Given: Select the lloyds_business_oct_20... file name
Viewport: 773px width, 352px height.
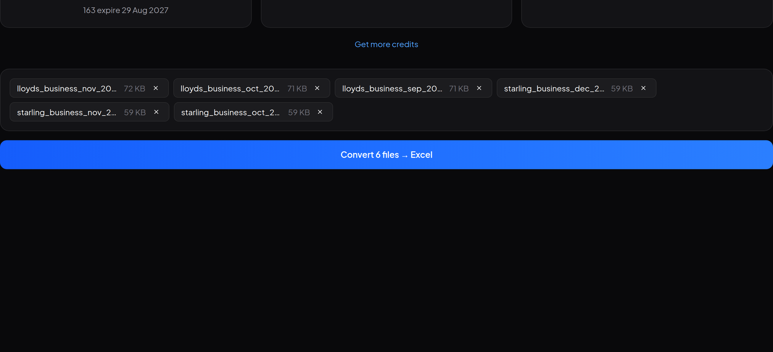Looking at the screenshot, I should click(230, 89).
